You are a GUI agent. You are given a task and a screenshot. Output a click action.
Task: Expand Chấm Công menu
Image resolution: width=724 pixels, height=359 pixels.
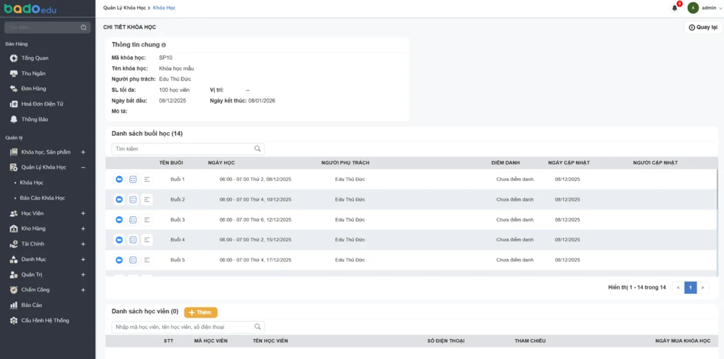pos(83,290)
